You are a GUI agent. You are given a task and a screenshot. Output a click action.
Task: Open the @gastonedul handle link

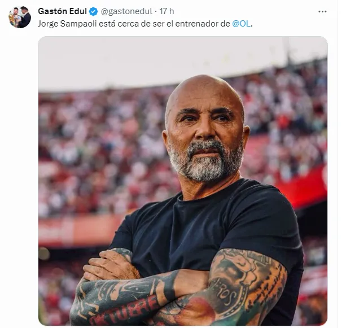point(126,11)
